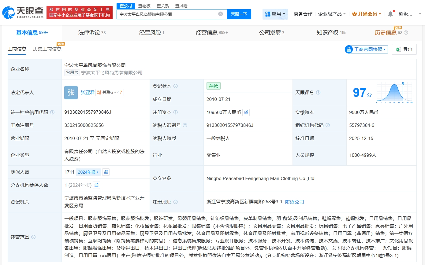Click help icon beside 统一社会信用代码

pyautogui.click(x=52, y=112)
